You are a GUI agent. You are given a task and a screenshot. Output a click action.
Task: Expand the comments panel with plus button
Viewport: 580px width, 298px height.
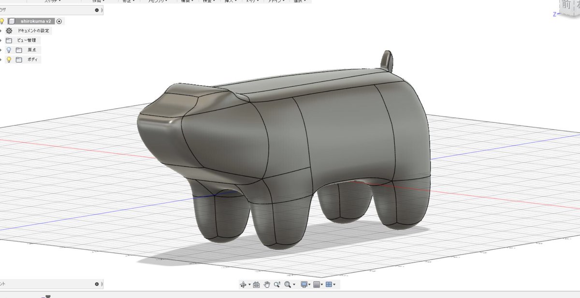click(97, 284)
